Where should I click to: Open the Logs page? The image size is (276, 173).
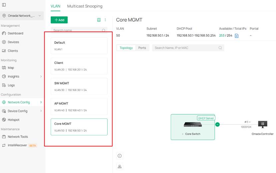pos(11,85)
